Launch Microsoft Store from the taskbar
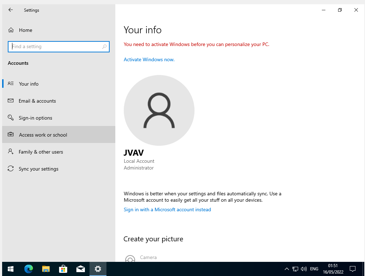The width and height of the screenshot is (365, 276). [x=63, y=269]
